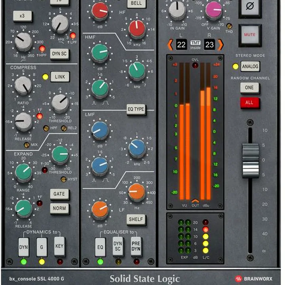Click the LMF blue kHz frequency knob

click(x=137, y=148)
